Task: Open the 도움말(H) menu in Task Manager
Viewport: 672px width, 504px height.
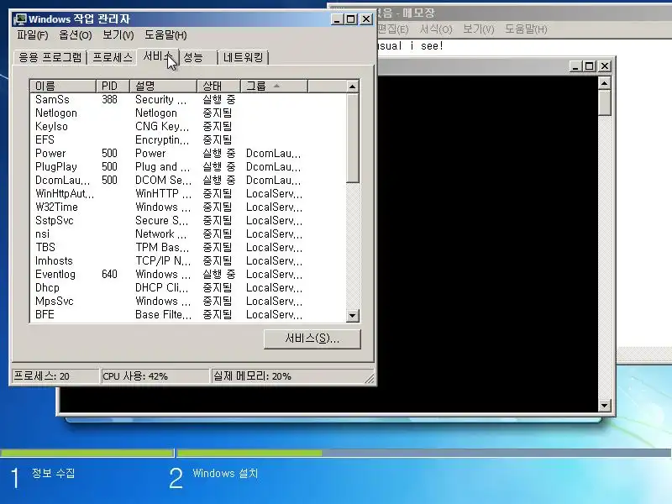Action: 165,35
